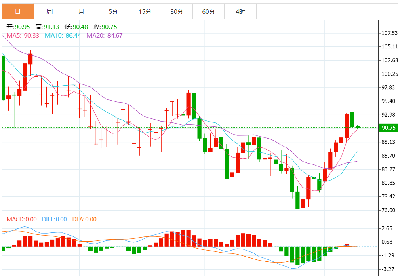Open the 60分 timeframe tab

pyautogui.click(x=208, y=11)
